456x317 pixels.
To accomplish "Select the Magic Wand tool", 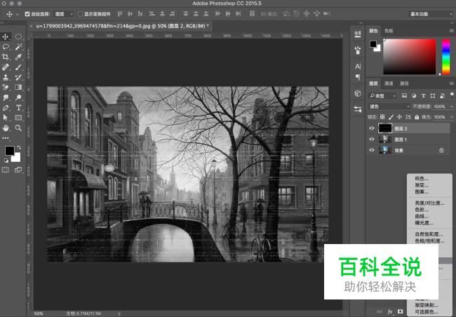I will click(18, 47).
